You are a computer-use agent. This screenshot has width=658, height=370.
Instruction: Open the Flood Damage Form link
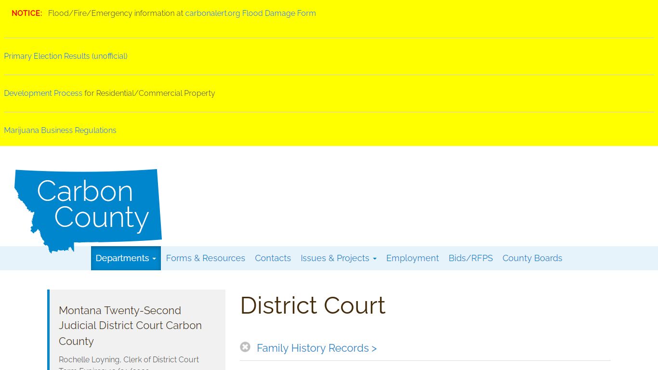(x=279, y=13)
